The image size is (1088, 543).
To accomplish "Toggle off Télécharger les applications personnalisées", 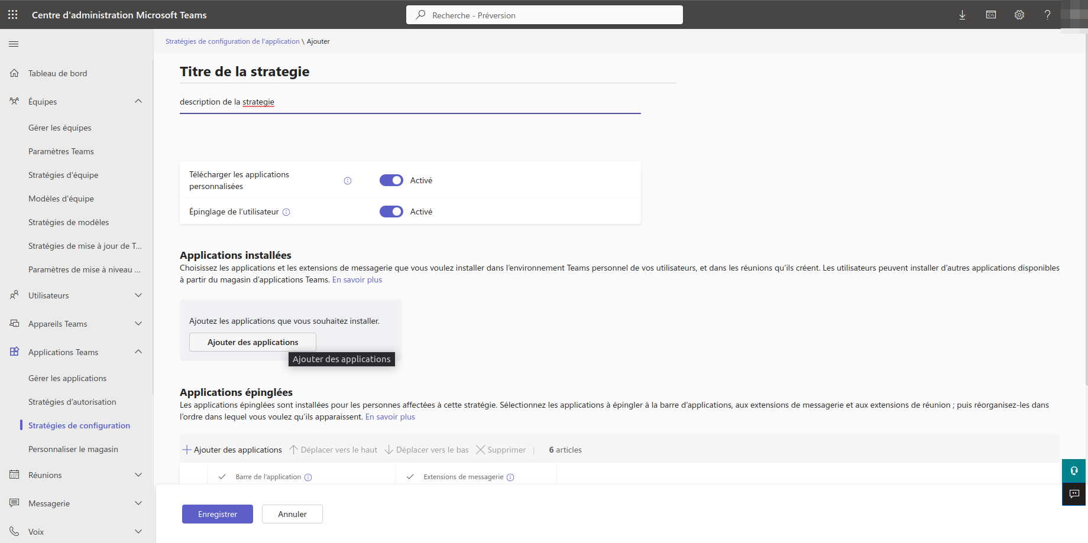I will [391, 180].
